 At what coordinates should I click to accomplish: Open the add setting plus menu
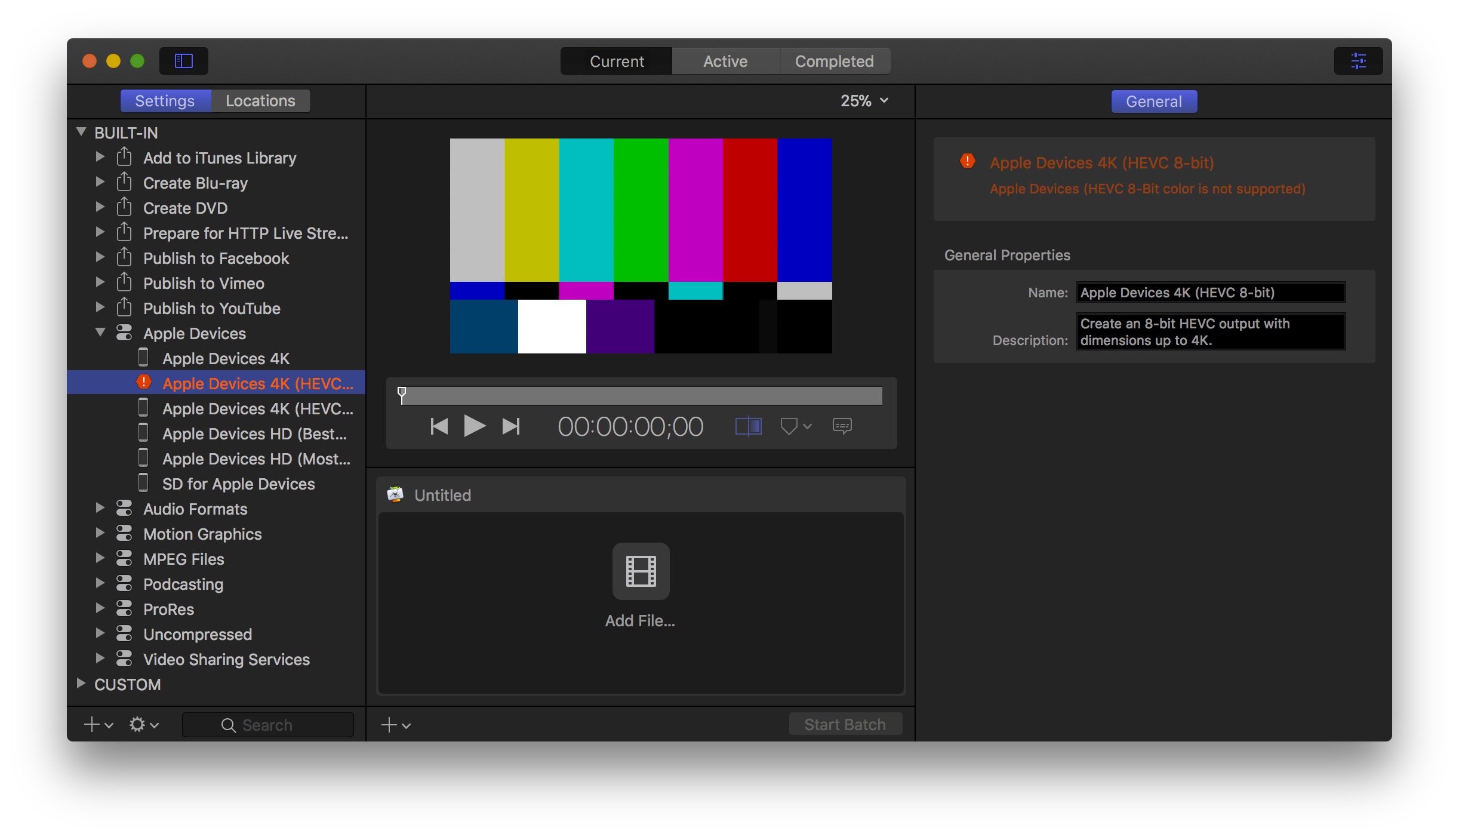[x=98, y=725]
